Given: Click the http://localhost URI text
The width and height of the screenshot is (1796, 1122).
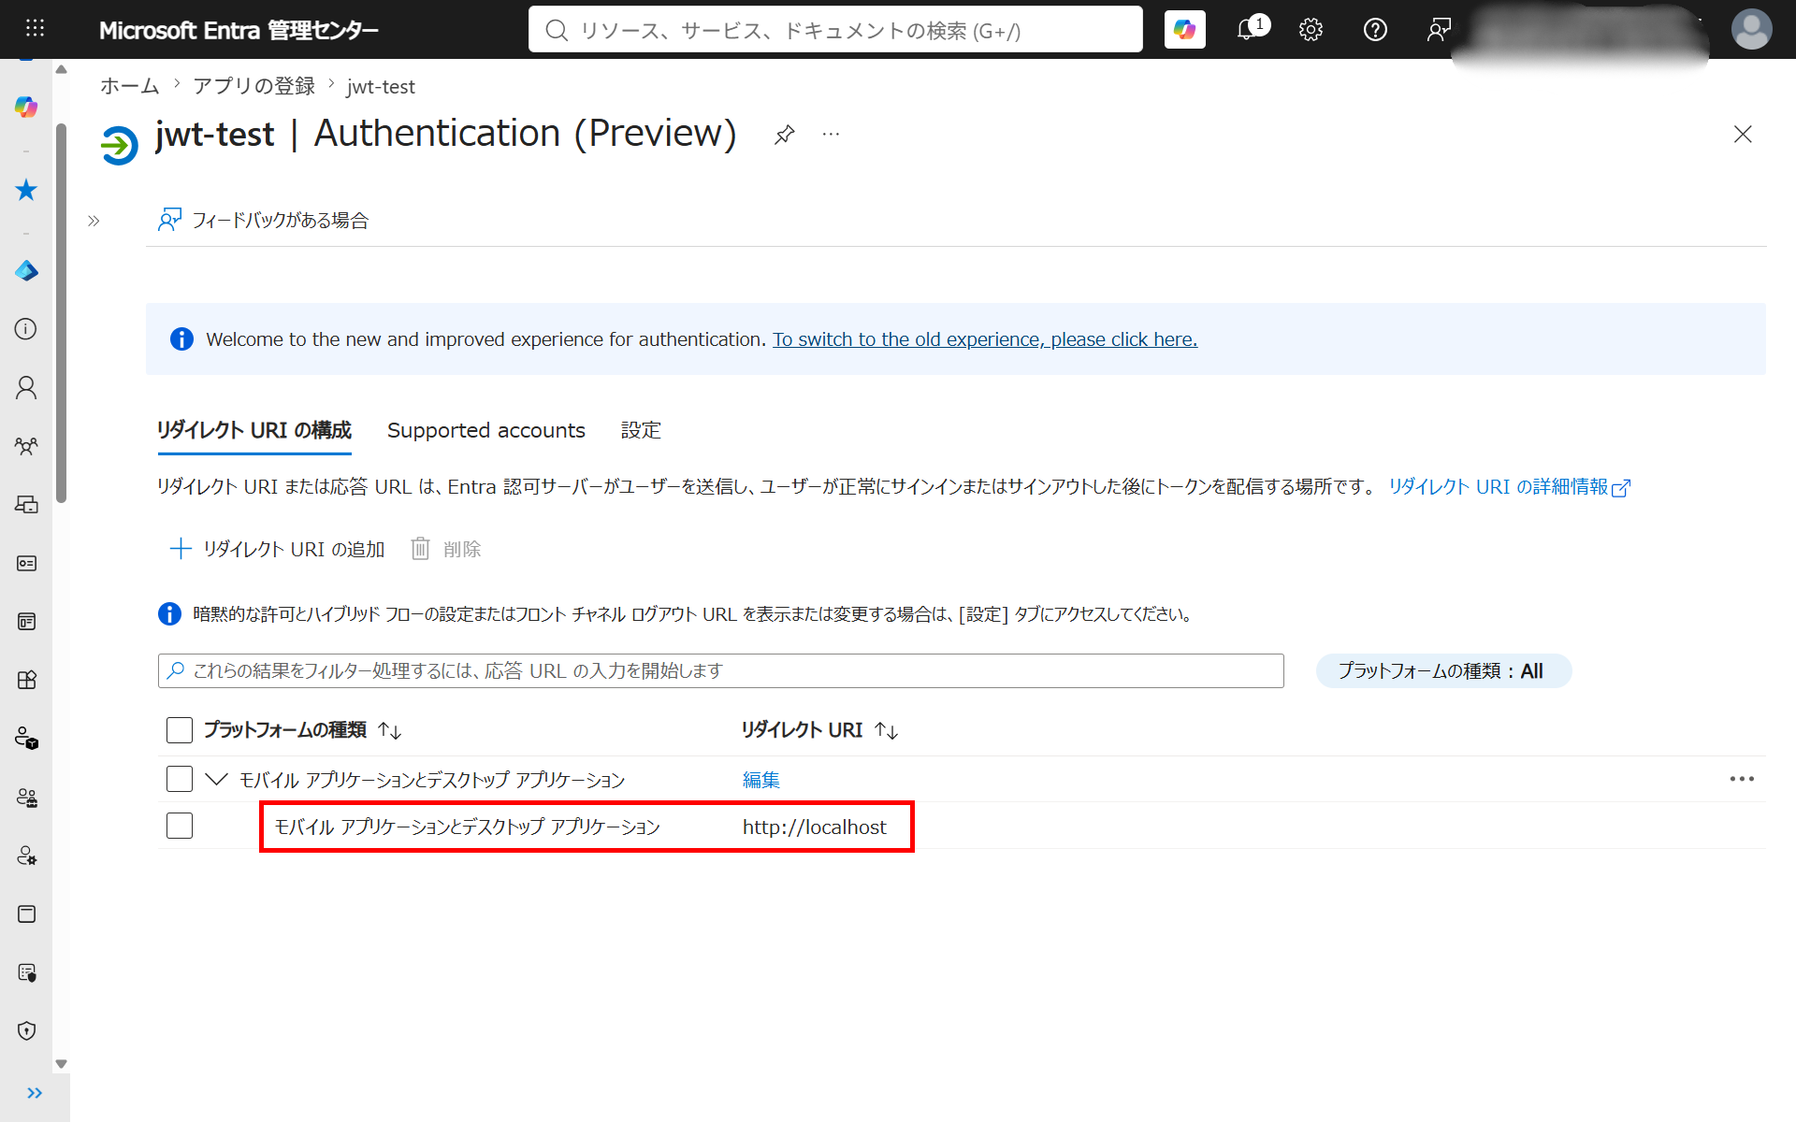Looking at the screenshot, I should coord(814,827).
